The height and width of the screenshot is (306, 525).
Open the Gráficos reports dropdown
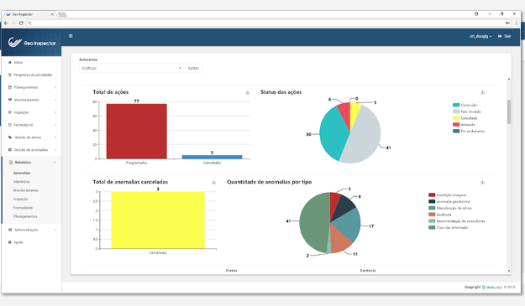(131, 68)
